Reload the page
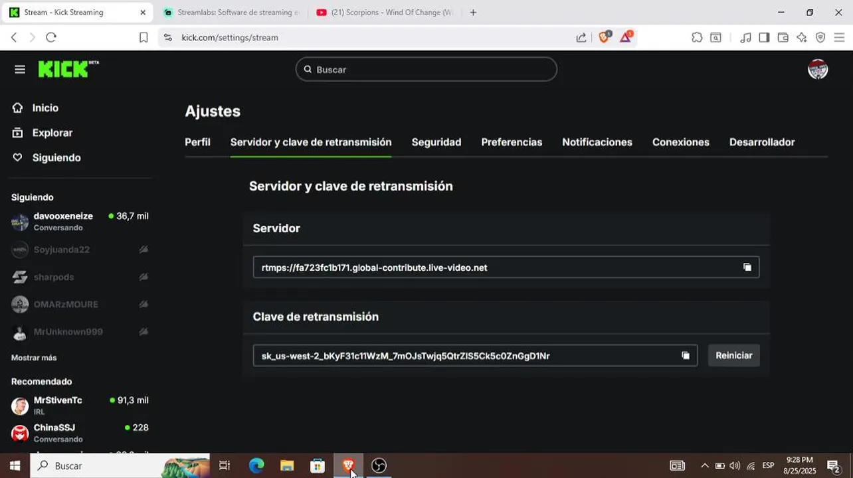Image resolution: width=853 pixels, height=478 pixels. click(x=51, y=38)
